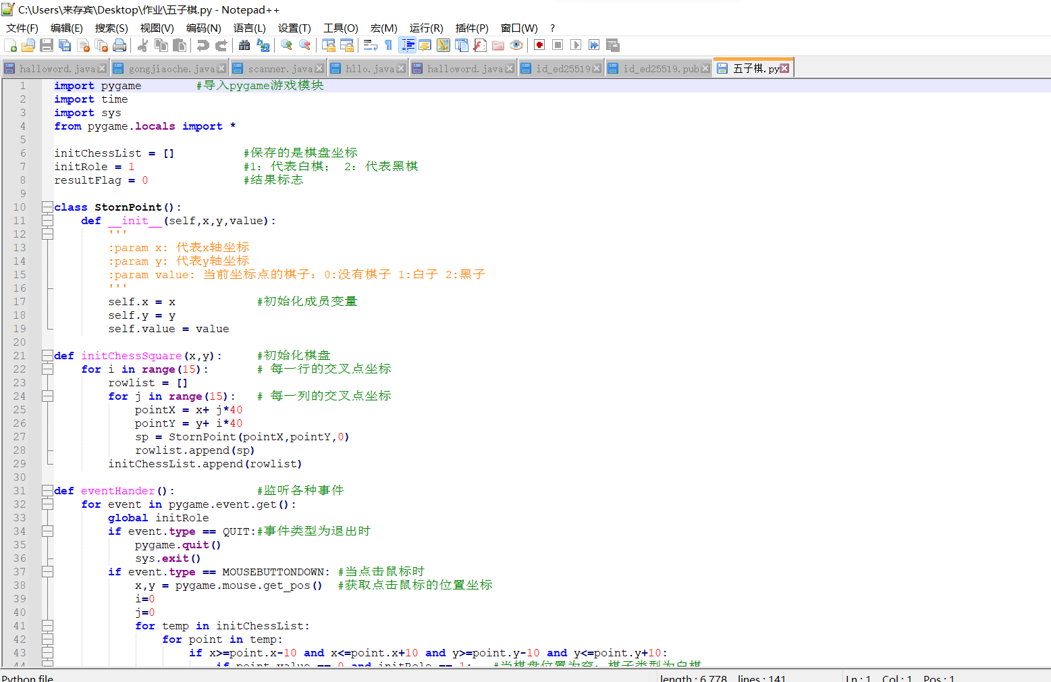Click the Zoom Out magnifier icon
The image size is (1051, 682).
[x=304, y=45]
